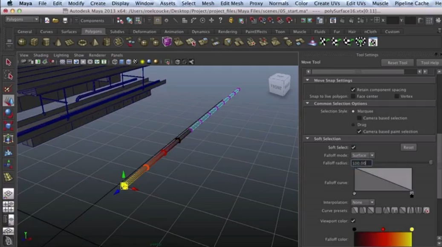The width and height of the screenshot is (442, 247).
Task: Collapse Common Selection Options section
Action: (307, 103)
